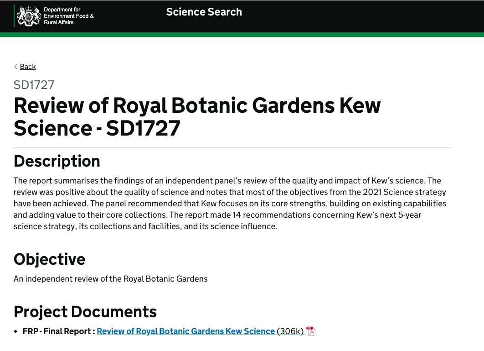The height and width of the screenshot is (351, 484).
Task: Click the Objective heading
Action: [49, 259]
